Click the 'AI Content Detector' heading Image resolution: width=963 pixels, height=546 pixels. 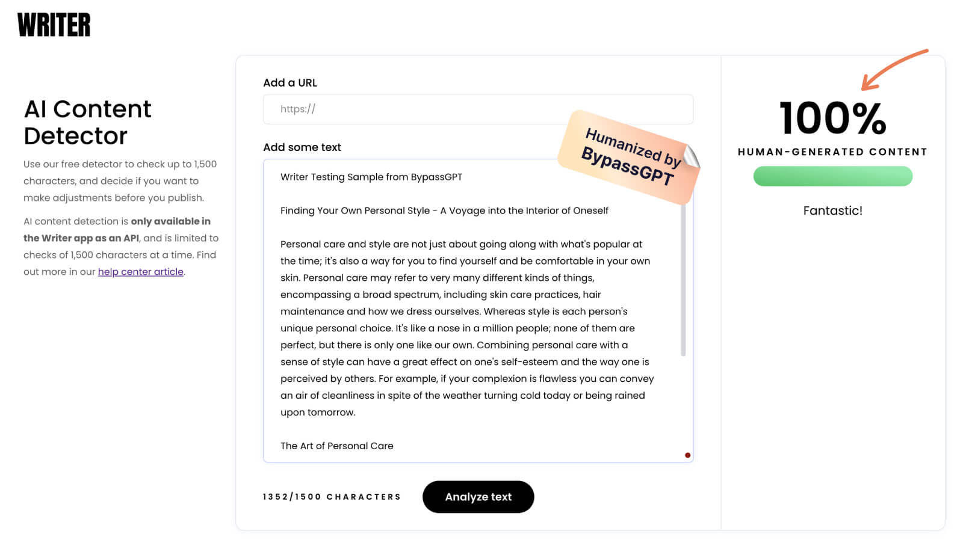(88, 122)
